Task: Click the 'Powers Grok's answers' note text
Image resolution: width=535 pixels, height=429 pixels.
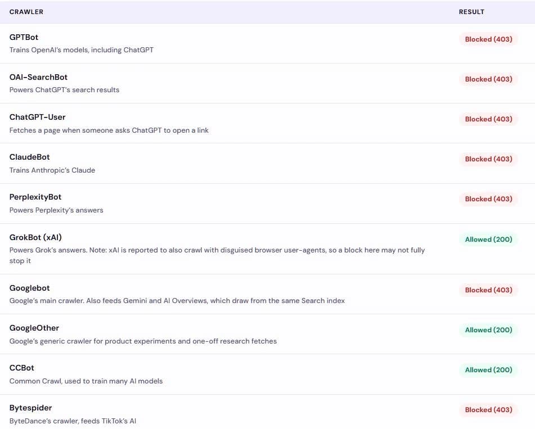Action: tap(217, 255)
